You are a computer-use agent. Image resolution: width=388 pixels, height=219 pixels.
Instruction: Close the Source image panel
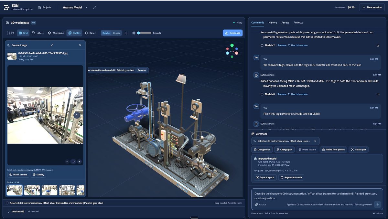pyautogui.click(x=80, y=45)
